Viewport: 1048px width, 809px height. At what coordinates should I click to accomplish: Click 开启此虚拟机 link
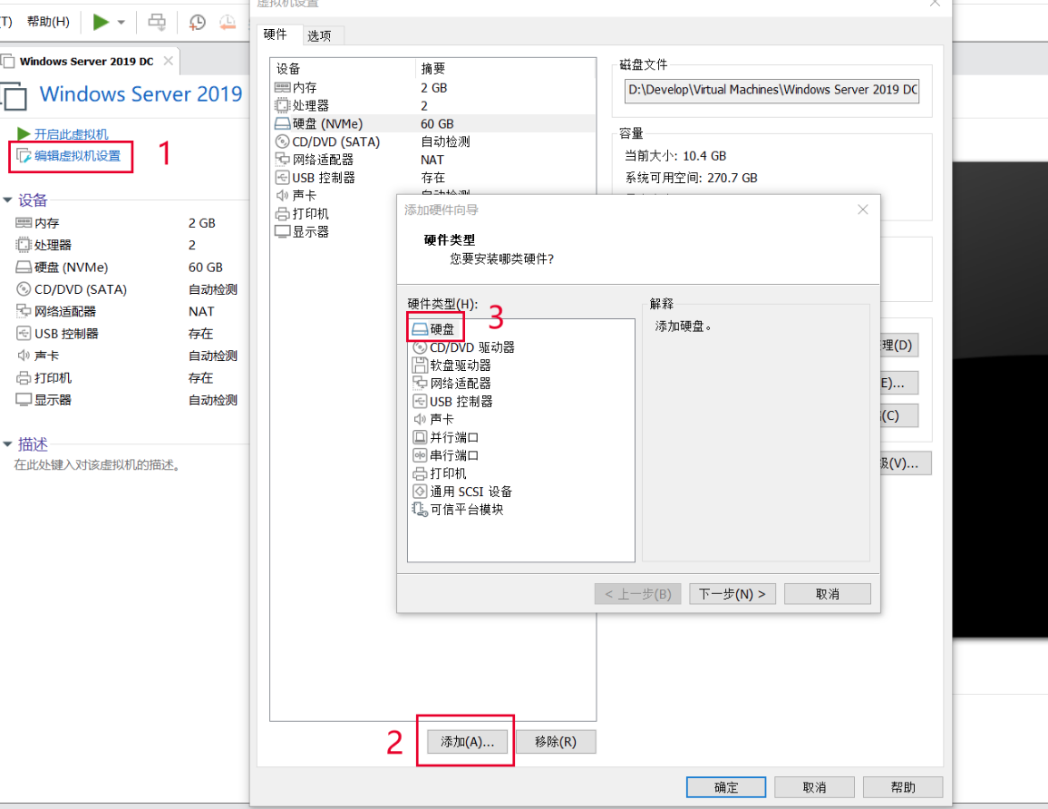point(71,134)
